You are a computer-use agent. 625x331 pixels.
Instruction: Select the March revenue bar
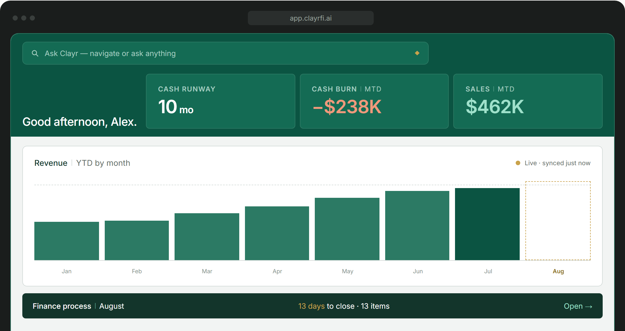(207, 237)
